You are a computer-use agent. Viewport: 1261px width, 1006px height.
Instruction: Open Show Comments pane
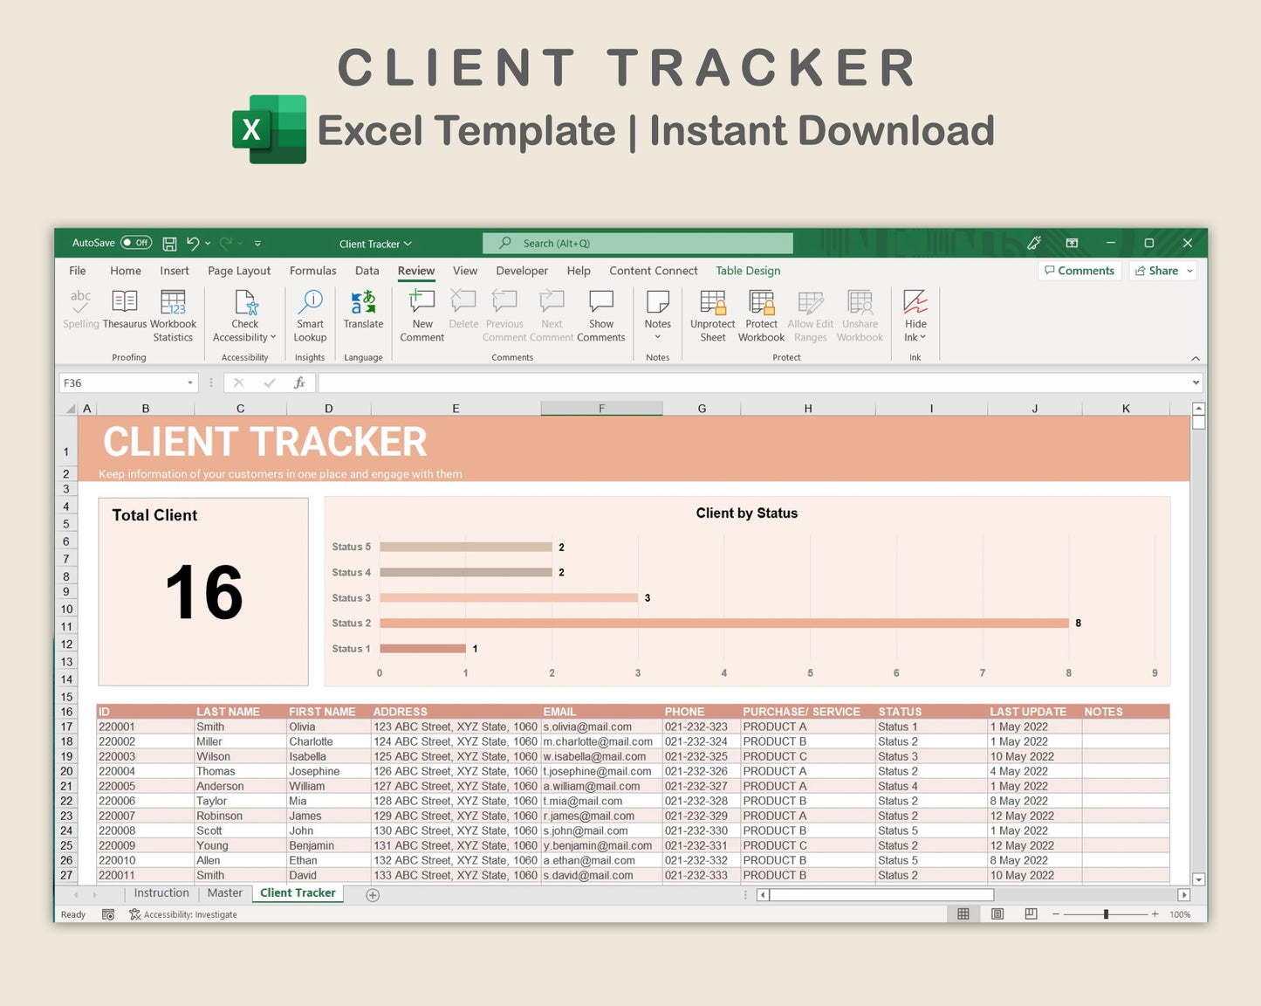point(601,316)
